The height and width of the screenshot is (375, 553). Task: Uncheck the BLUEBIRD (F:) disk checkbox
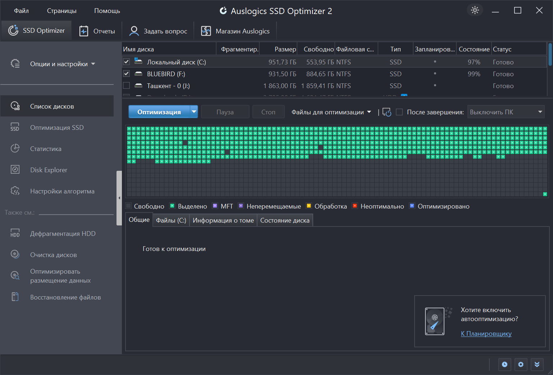coord(126,74)
